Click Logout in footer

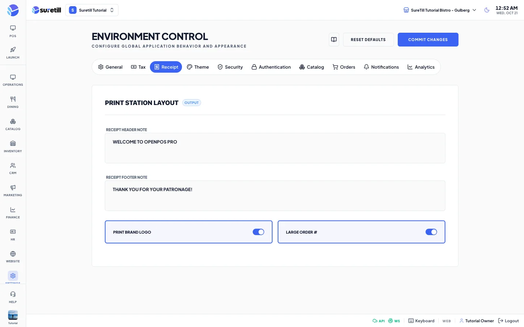[508, 321]
